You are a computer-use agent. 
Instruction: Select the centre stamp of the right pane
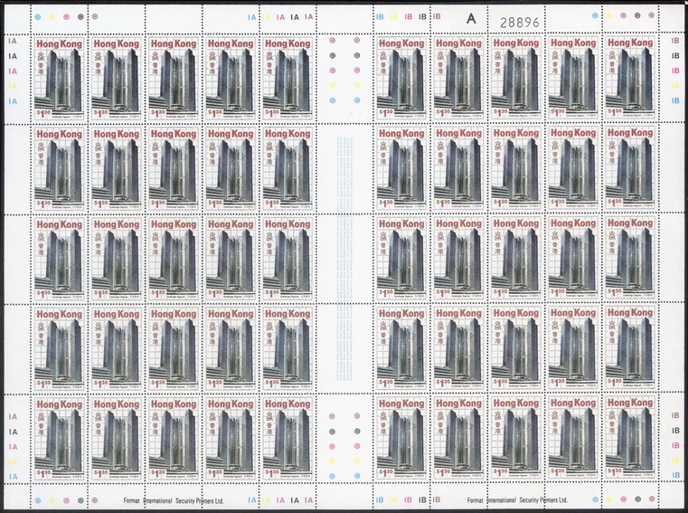[x=516, y=258]
